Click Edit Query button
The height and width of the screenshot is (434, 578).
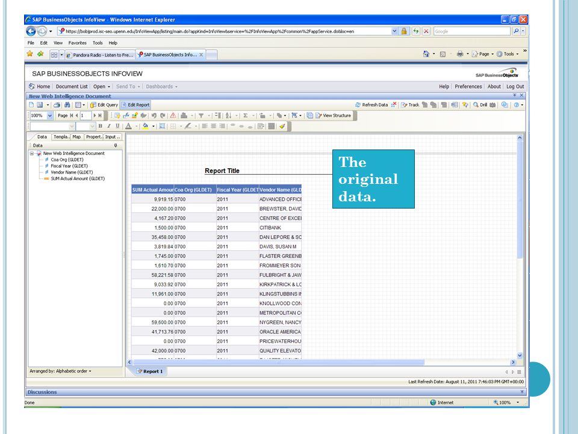pos(104,105)
